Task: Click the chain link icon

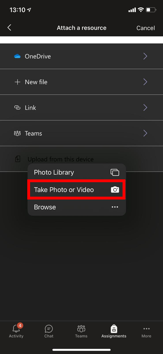Action: [x=17, y=108]
